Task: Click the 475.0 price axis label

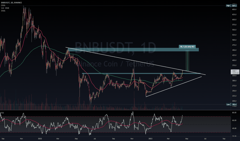Action: coord(234,45)
